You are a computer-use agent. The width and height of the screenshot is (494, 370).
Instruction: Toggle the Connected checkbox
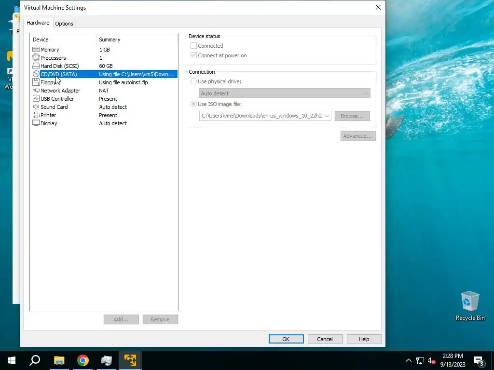193,46
